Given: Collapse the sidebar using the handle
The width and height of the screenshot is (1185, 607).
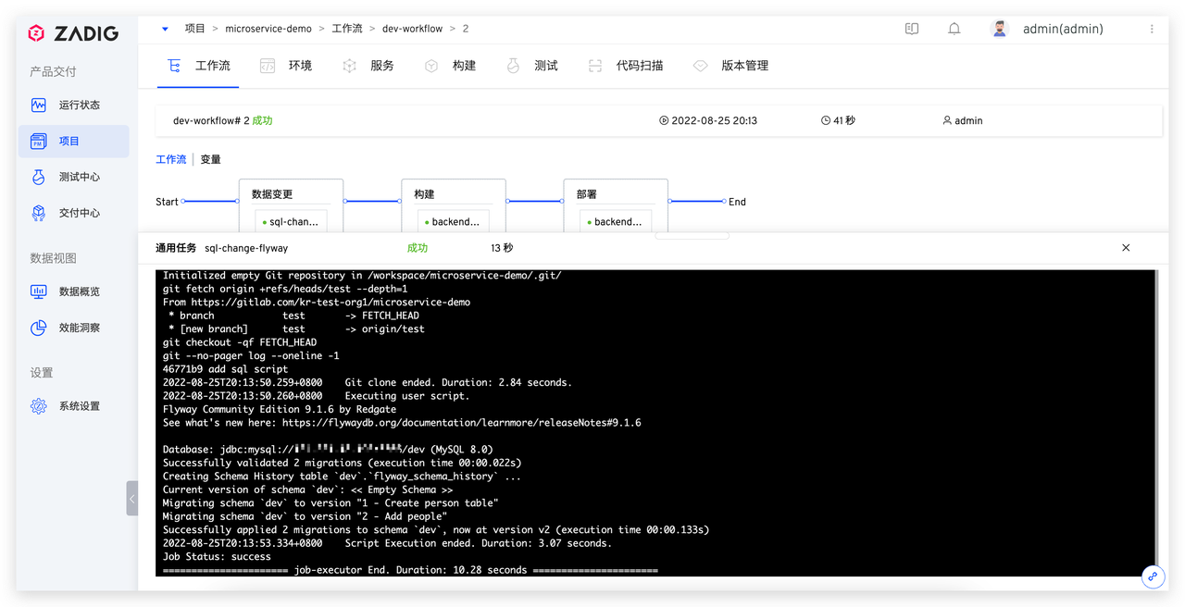Looking at the screenshot, I should tap(132, 498).
